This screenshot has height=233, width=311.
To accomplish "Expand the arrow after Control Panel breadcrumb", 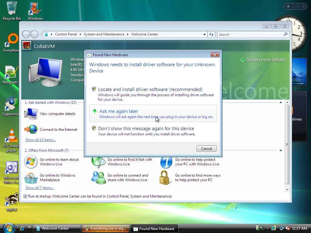I will pyautogui.click(x=80, y=35).
